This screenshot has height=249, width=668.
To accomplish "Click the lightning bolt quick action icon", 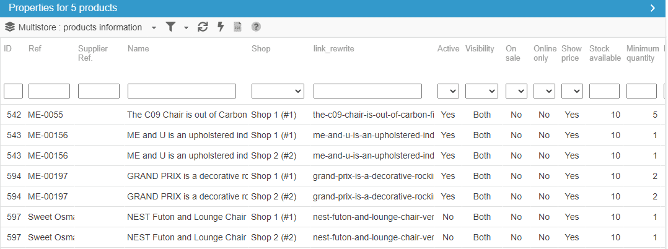I will 220,27.
